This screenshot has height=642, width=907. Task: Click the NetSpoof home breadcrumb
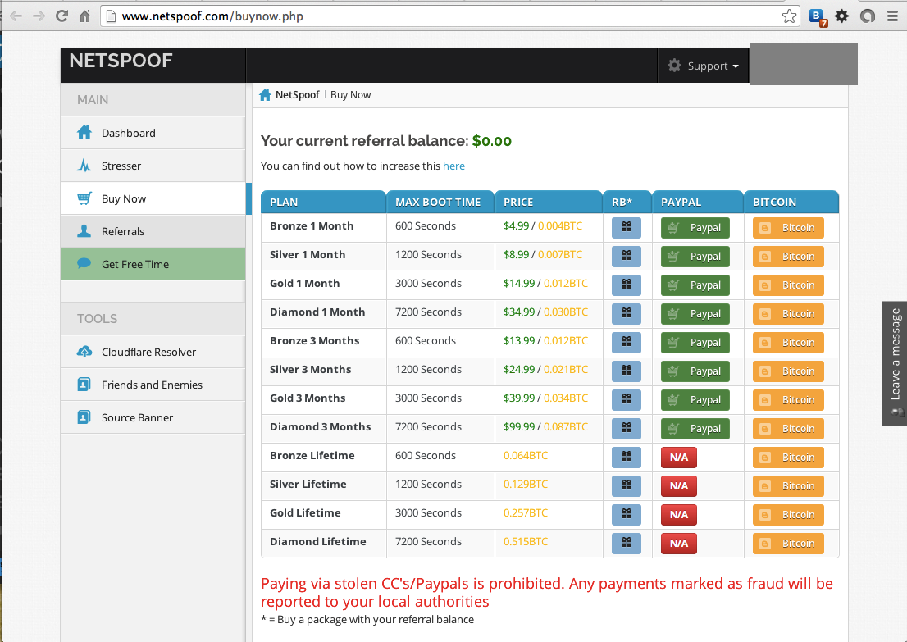[x=289, y=95]
